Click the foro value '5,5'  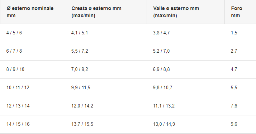pyautogui.click(x=234, y=88)
